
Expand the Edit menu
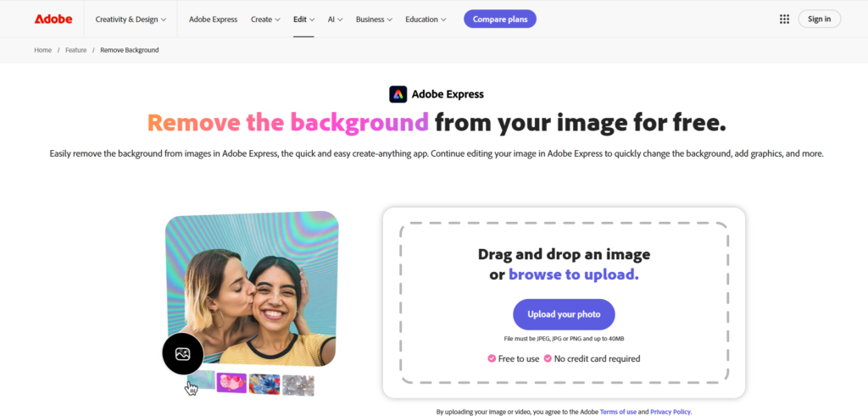[x=303, y=19]
